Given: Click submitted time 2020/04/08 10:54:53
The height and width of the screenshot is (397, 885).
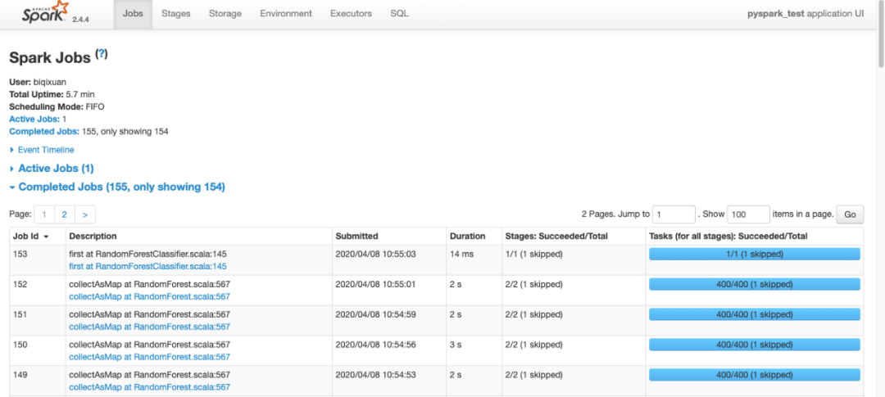Looking at the screenshot, I should [x=375, y=374].
